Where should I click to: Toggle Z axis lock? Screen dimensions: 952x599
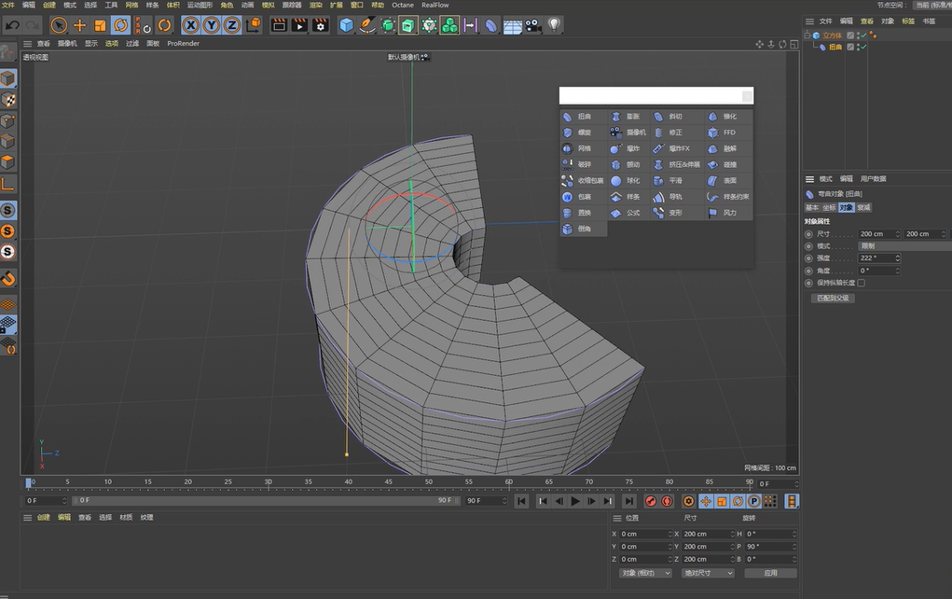pos(232,25)
